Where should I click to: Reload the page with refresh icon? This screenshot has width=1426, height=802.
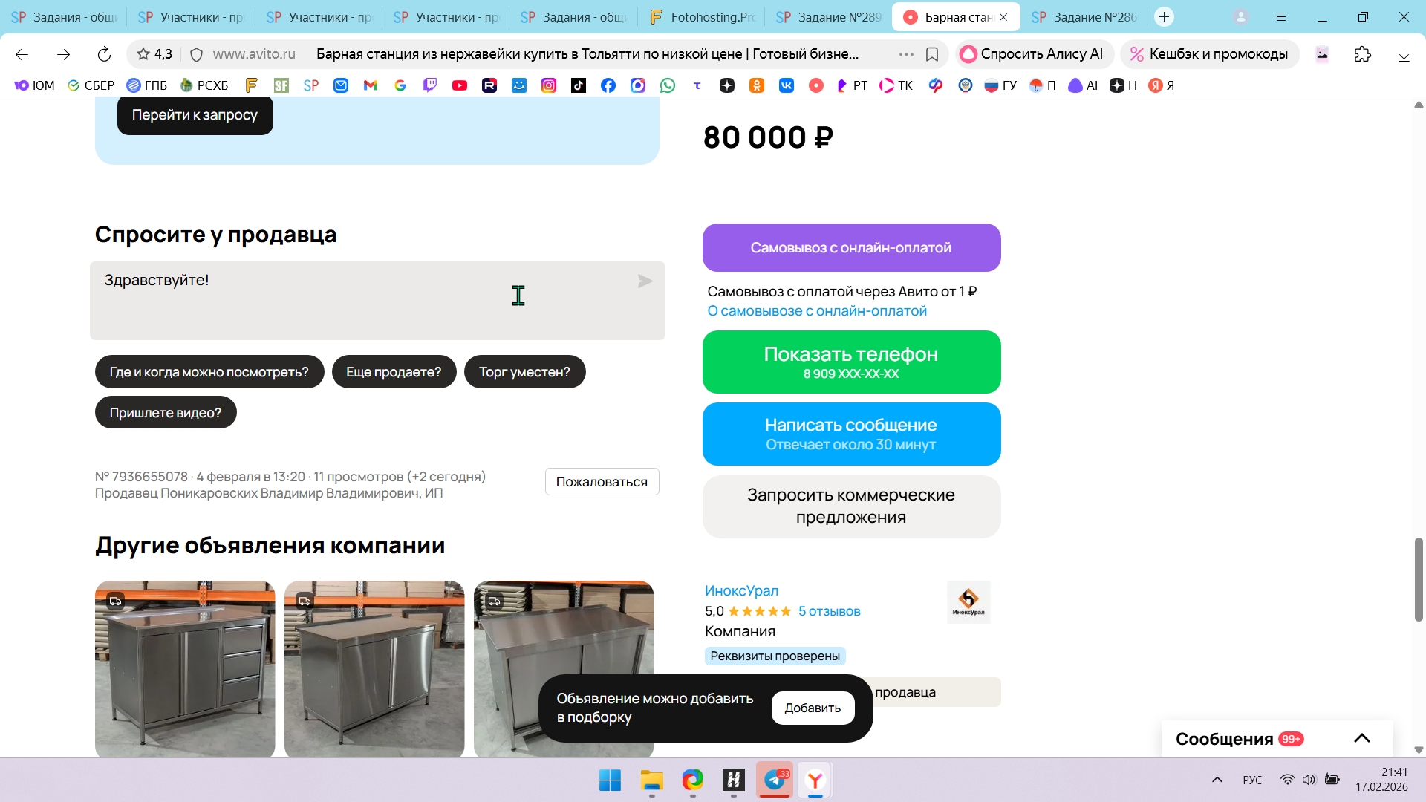click(104, 54)
